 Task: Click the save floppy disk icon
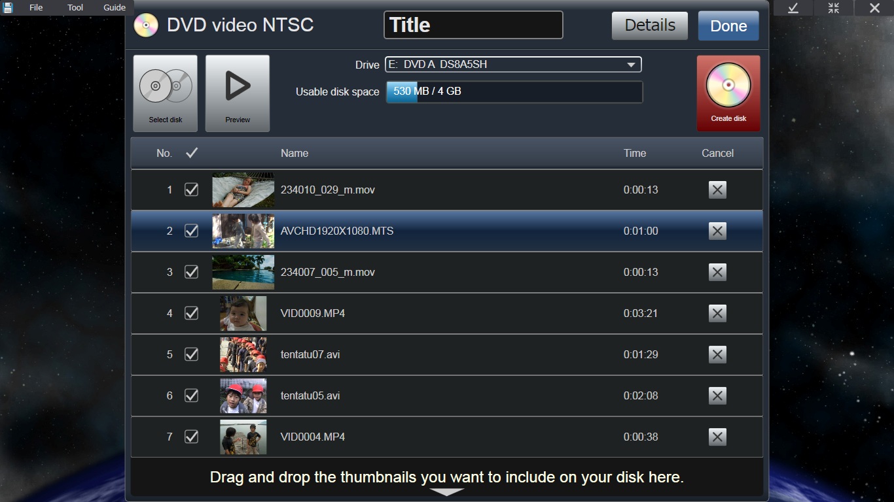[x=8, y=8]
